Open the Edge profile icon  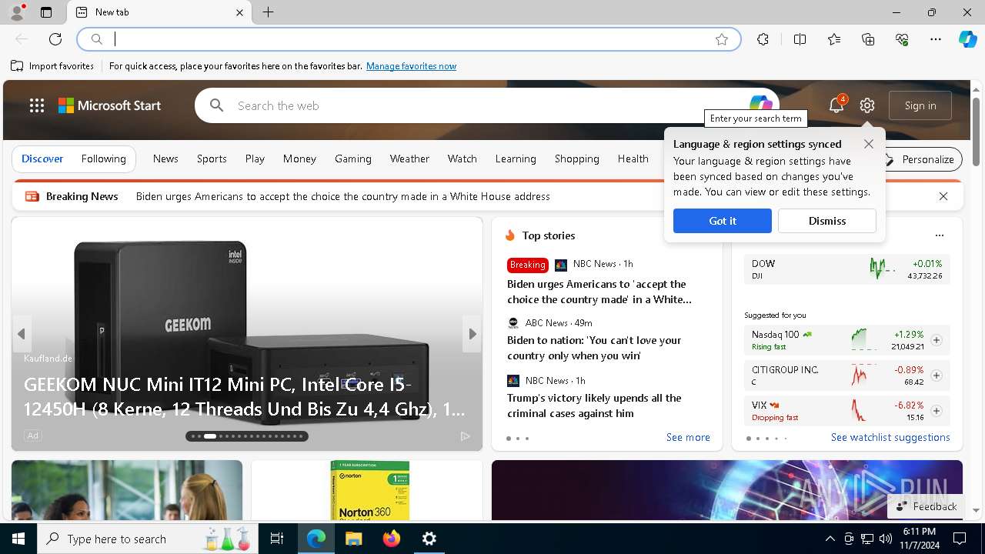point(17,12)
